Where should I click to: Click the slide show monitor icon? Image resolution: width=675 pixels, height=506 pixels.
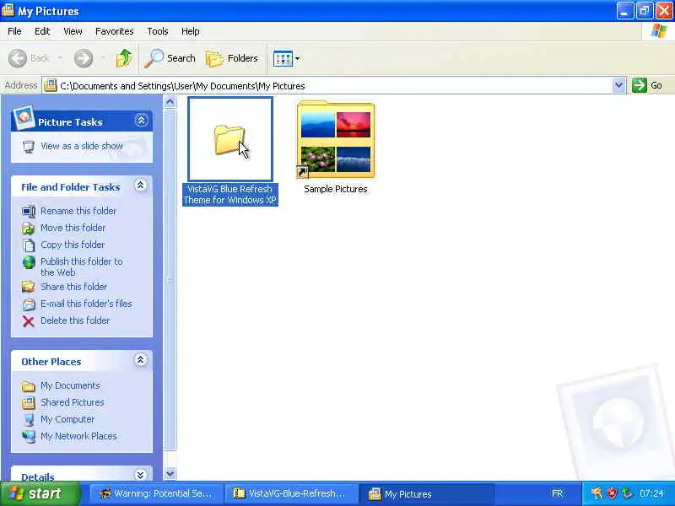[29, 147]
